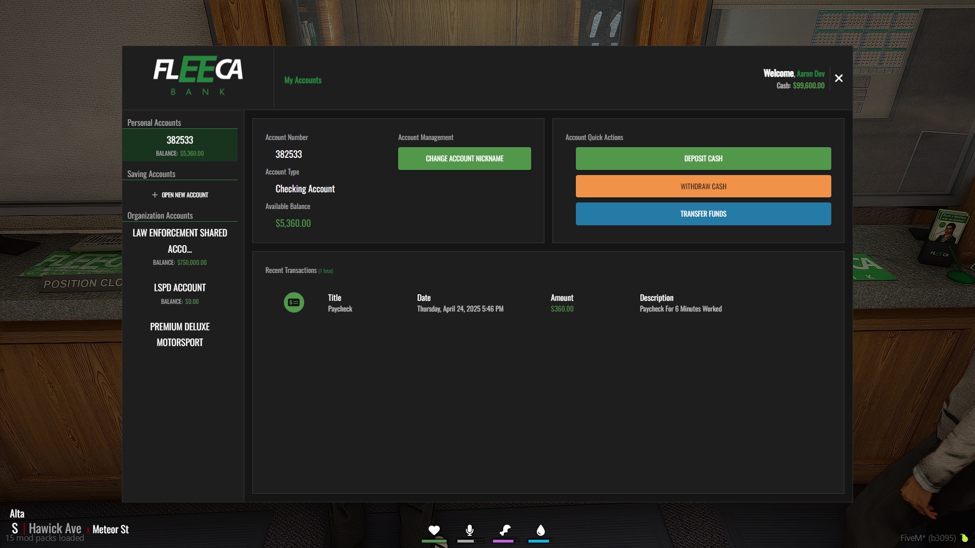
Task: Open the My Accounts tab
Action: click(x=303, y=80)
